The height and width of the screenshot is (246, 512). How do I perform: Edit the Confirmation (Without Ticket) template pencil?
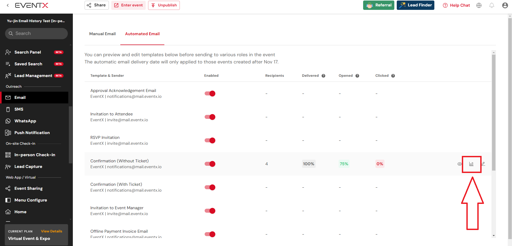pyautogui.click(x=483, y=164)
